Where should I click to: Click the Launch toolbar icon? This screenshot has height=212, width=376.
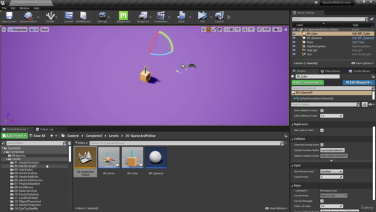point(219,17)
